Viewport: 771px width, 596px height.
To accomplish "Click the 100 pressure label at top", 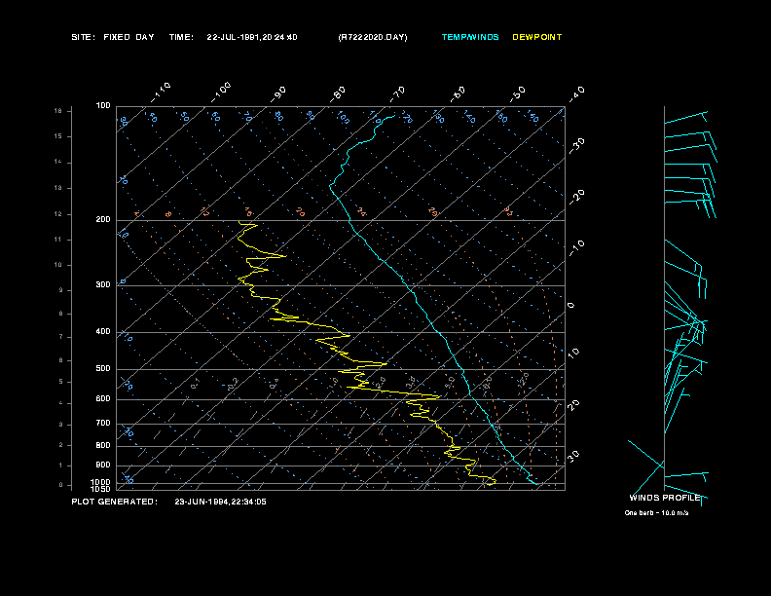I will point(103,105).
